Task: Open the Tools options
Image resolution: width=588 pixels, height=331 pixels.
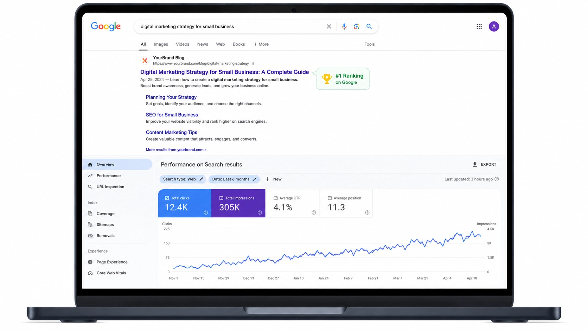Action: (x=369, y=44)
